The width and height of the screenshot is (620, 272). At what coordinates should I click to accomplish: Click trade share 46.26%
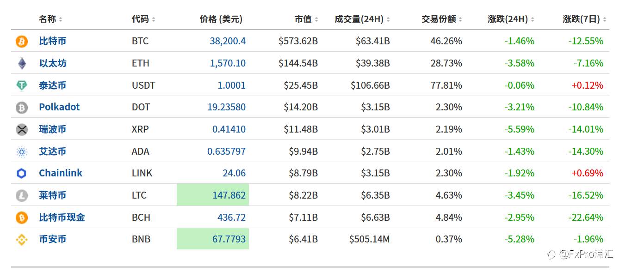(x=446, y=41)
